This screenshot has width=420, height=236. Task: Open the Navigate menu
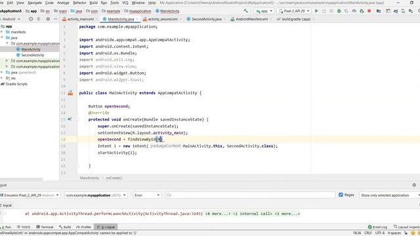[35, 3]
